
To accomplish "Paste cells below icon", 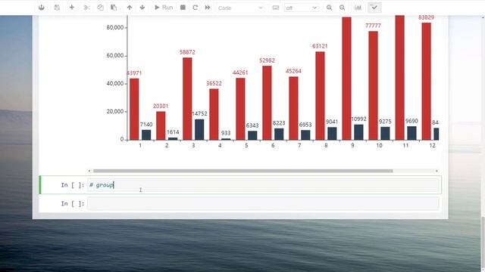I will (114, 8).
